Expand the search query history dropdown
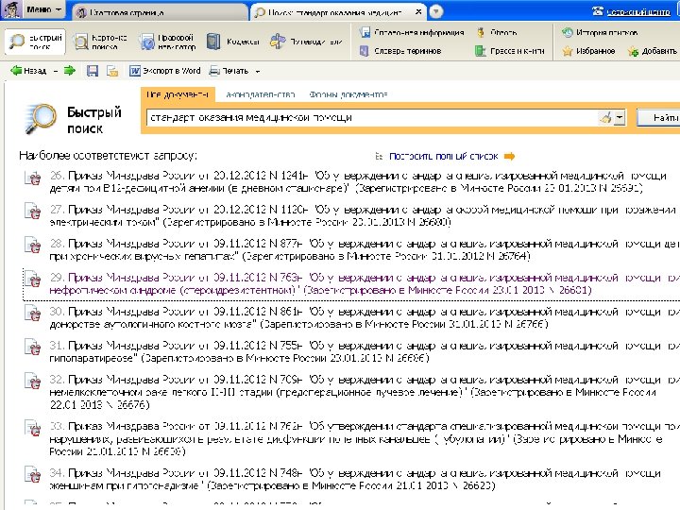The height and width of the screenshot is (510, 680). 620,117
